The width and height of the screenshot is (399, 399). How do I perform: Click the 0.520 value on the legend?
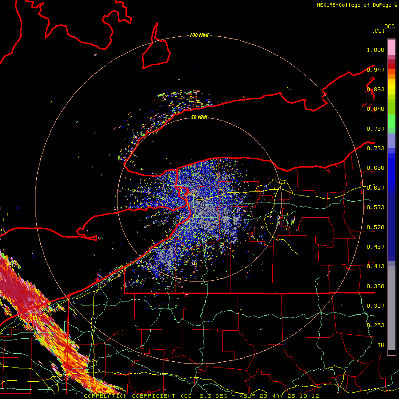coord(376,227)
